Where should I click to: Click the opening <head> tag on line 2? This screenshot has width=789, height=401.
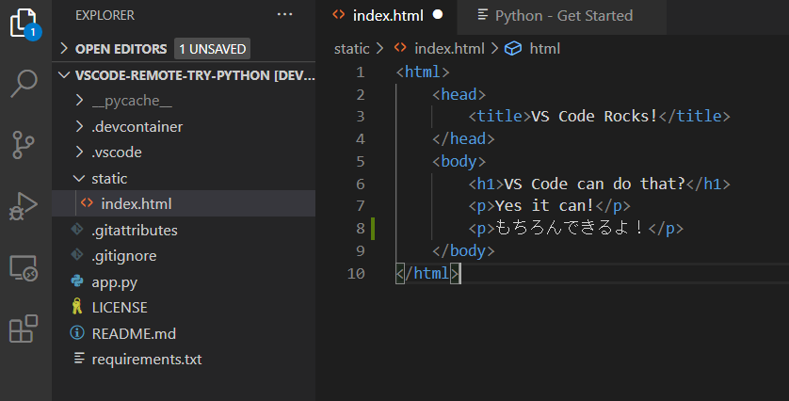(459, 94)
